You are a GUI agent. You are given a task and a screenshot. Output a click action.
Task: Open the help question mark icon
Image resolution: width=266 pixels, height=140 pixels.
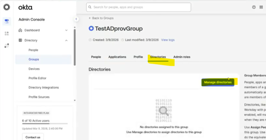tap(254, 7)
